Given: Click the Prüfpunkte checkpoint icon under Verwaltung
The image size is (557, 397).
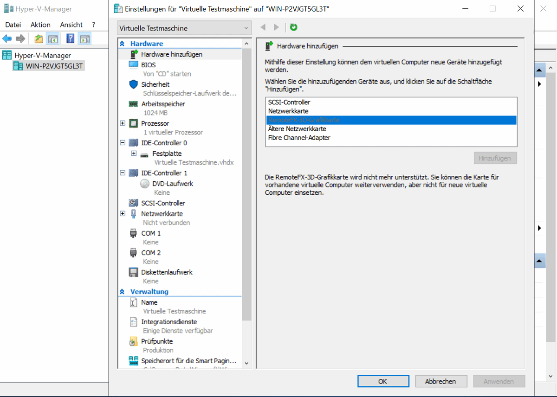Looking at the screenshot, I should coord(134,341).
